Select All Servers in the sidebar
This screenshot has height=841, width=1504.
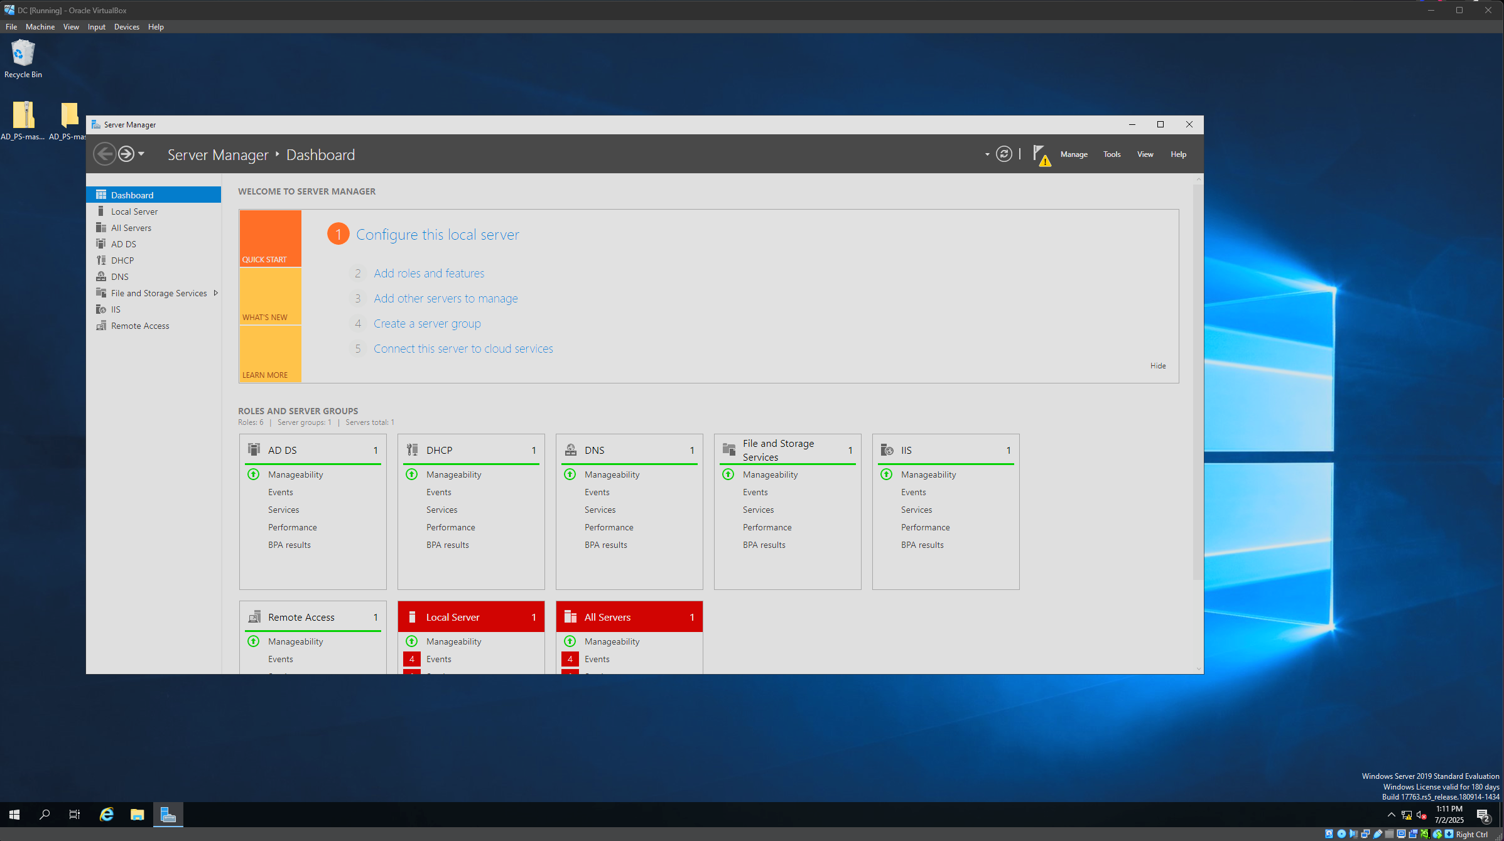point(153,228)
